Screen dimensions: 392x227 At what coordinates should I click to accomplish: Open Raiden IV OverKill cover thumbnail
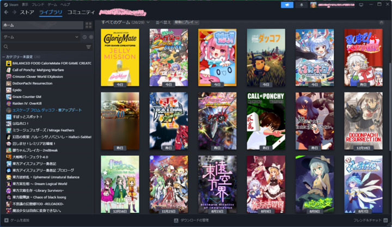[x=169, y=121]
